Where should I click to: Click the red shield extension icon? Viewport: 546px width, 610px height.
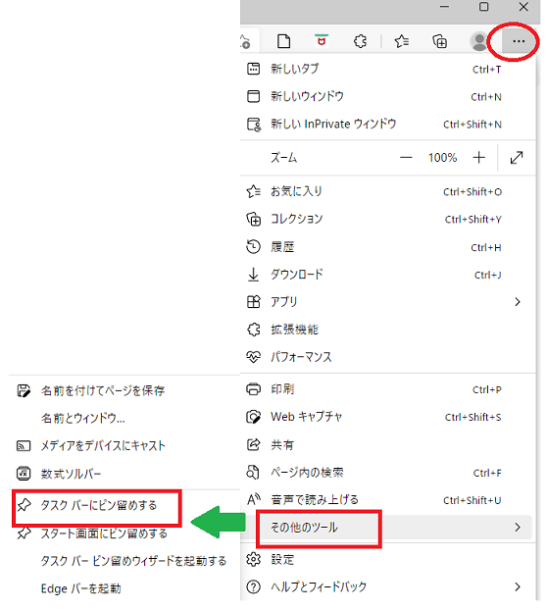click(x=322, y=40)
